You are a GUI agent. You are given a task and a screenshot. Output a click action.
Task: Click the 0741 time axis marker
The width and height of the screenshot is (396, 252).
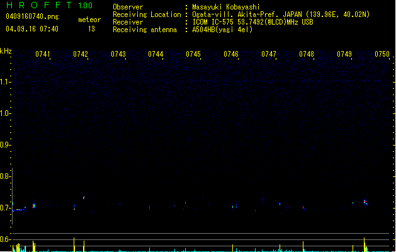click(42, 54)
